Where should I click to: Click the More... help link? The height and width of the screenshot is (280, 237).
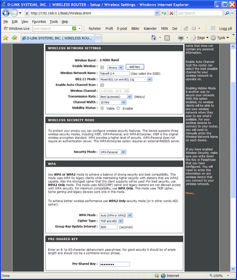tap(190, 193)
